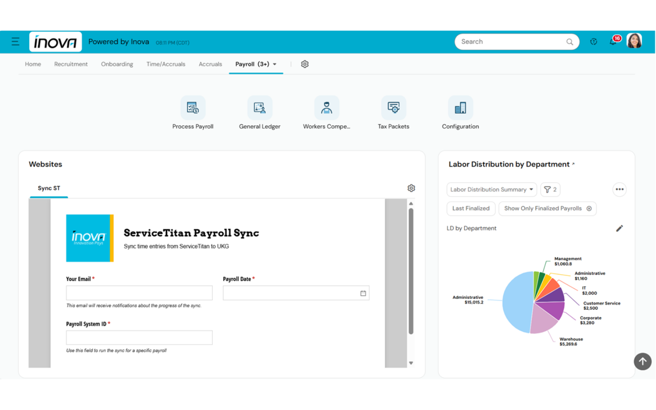Open Process Payroll icon
Image resolution: width=656 pixels, height=410 pixels.
tap(193, 108)
